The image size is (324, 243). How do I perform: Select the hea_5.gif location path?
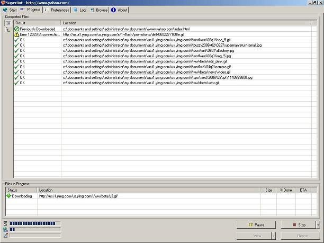click(x=147, y=40)
